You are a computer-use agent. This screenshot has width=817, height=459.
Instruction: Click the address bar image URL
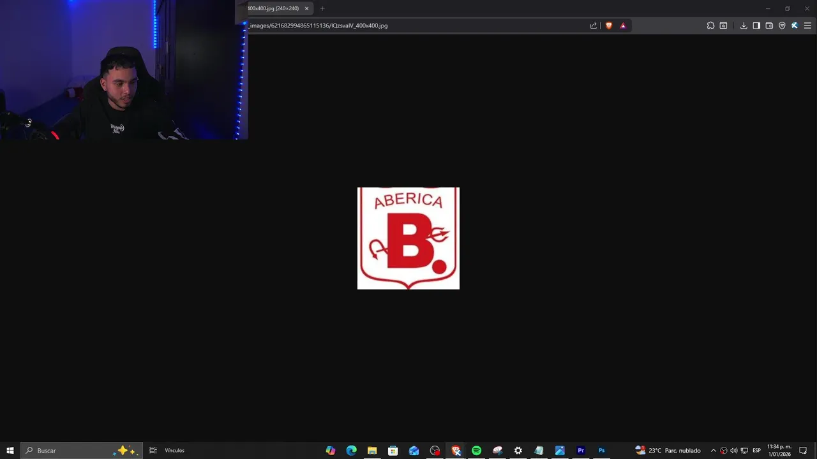coord(319,25)
